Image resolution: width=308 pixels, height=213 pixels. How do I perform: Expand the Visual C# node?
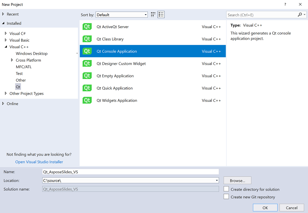pos(6,34)
